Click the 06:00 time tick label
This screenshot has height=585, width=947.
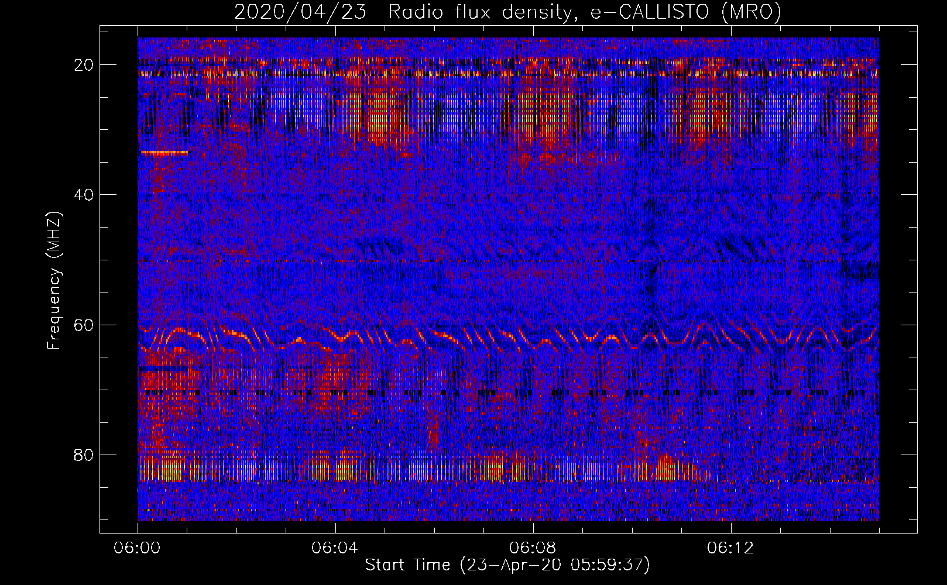(x=138, y=548)
